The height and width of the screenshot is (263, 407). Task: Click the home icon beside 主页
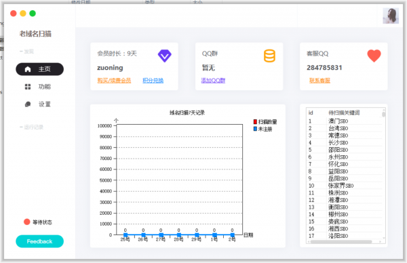point(28,69)
